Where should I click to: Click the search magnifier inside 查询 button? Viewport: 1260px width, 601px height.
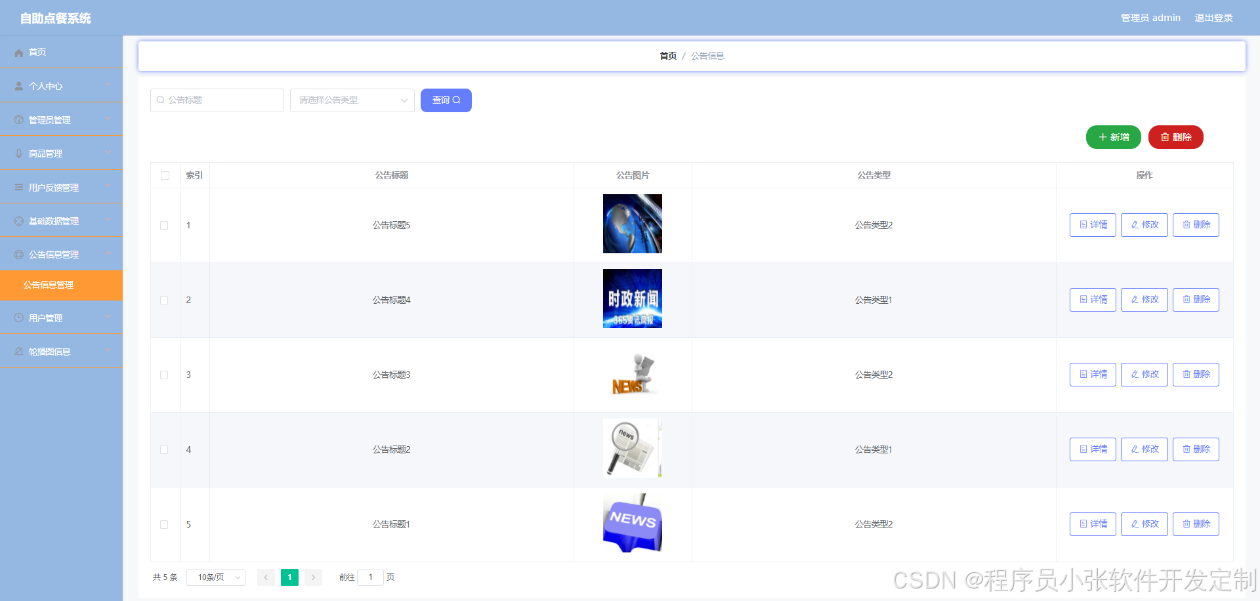[455, 100]
